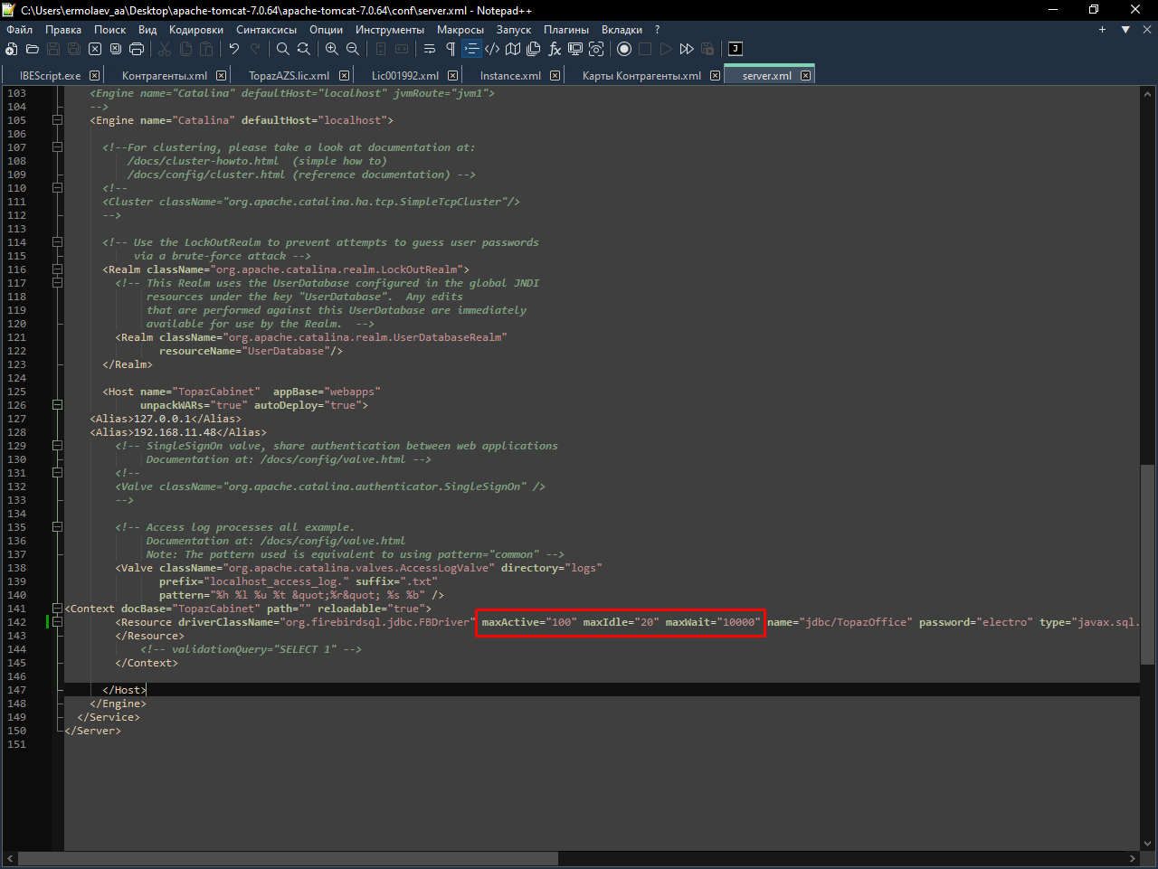The image size is (1158, 869).
Task: Open the Document List panel
Action: coord(534,49)
